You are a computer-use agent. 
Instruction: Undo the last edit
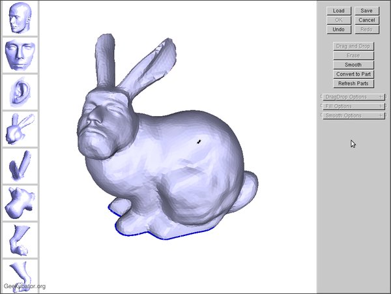339,29
